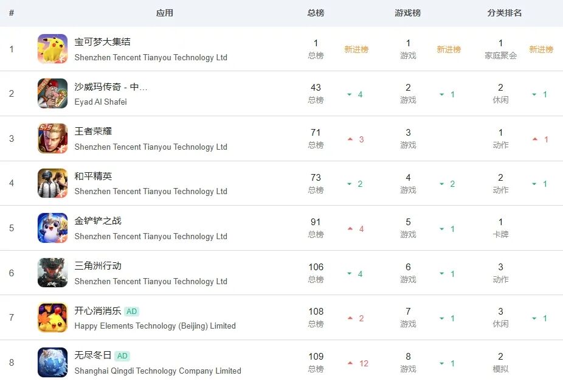Viewport: 563px width, 384px height.
Task: Click the 金铲铲之战 penguin app icon
Action: tap(52, 228)
